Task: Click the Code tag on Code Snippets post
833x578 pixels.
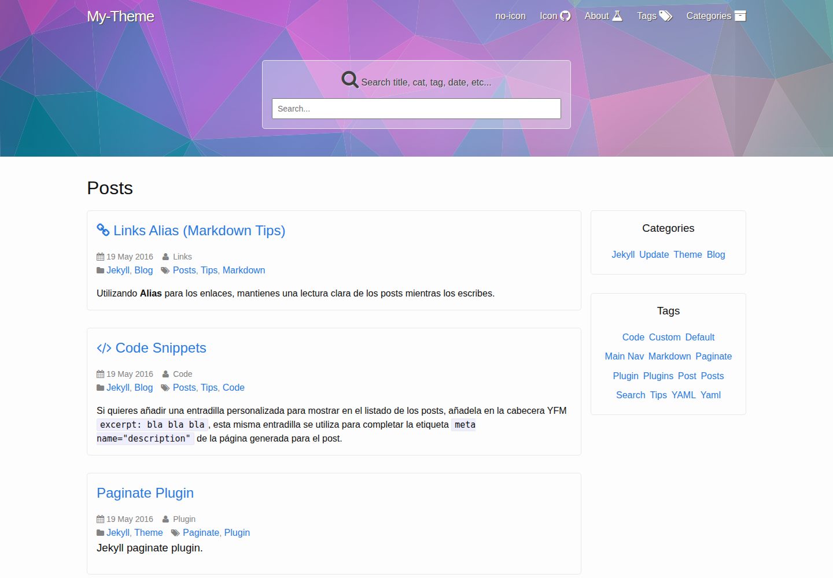Action: click(234, 388)
